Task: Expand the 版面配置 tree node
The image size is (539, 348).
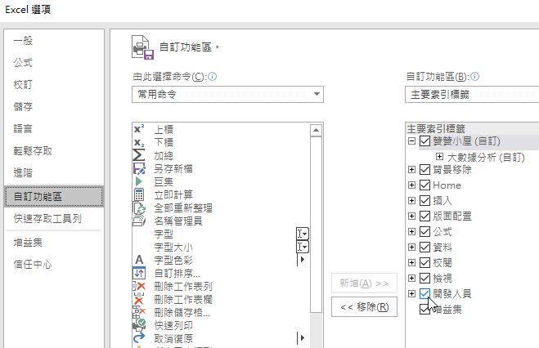Action: 411,216
